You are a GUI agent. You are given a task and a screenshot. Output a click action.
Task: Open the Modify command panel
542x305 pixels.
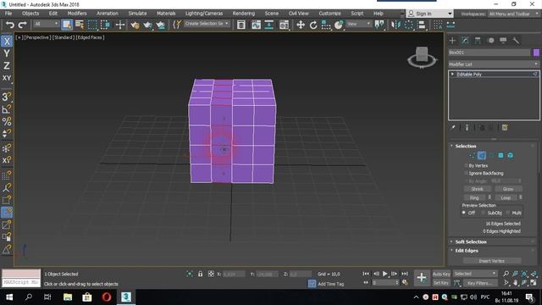coord(465,41)
